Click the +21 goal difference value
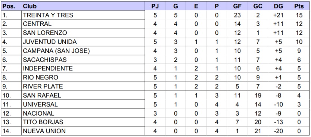The image size is (311, 137). click(x=278, y=15)
